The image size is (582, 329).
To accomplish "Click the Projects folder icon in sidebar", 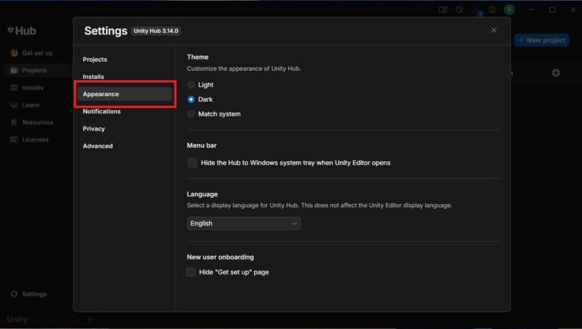I will click(14, 70).
